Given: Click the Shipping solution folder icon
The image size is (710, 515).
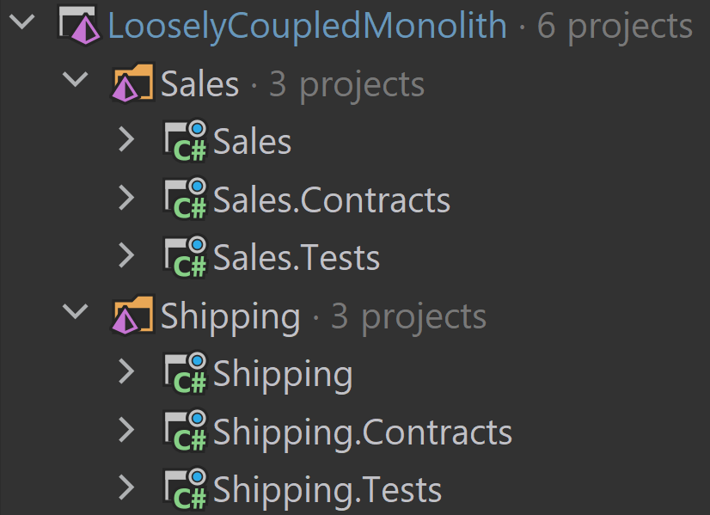Looking at the screenshot, I should click(132, 316).
